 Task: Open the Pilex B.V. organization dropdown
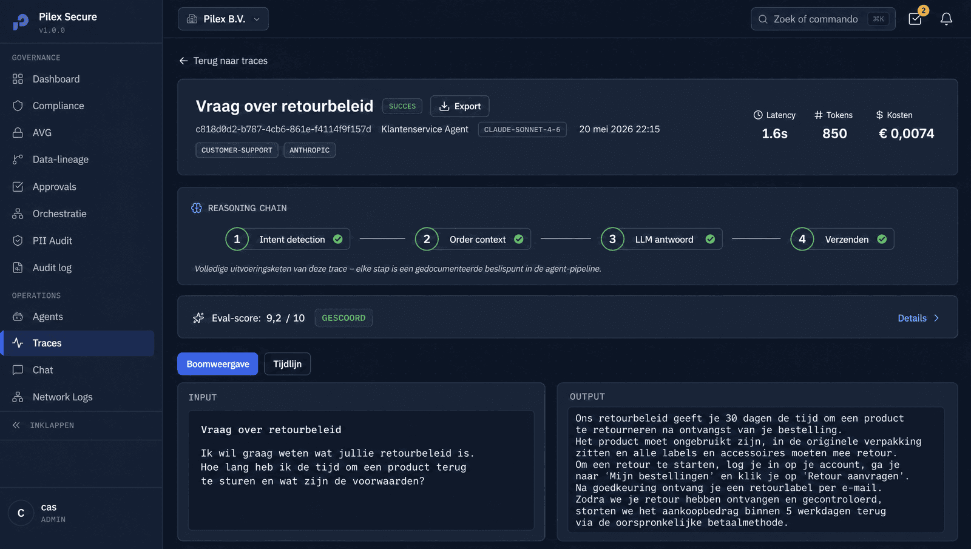click(223, 19)
